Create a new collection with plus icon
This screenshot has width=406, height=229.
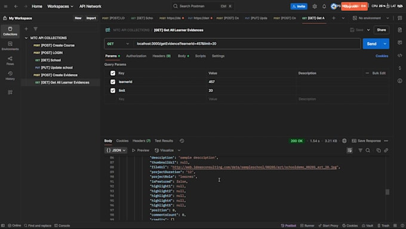tap(26, 29)
